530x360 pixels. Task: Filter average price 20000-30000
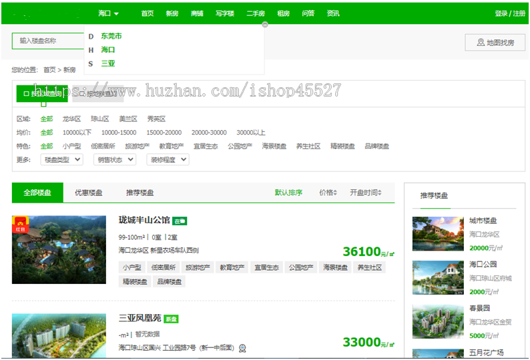209,133
